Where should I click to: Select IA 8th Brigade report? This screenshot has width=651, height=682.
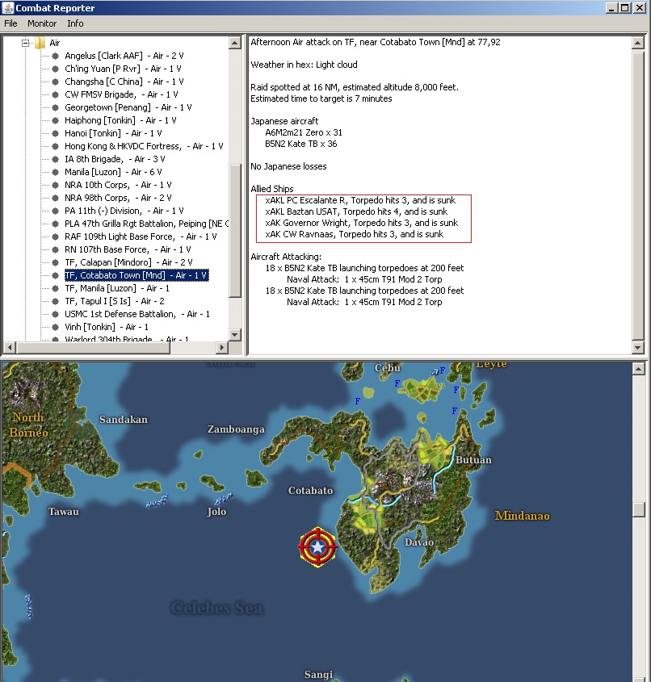tap(115, 159)
